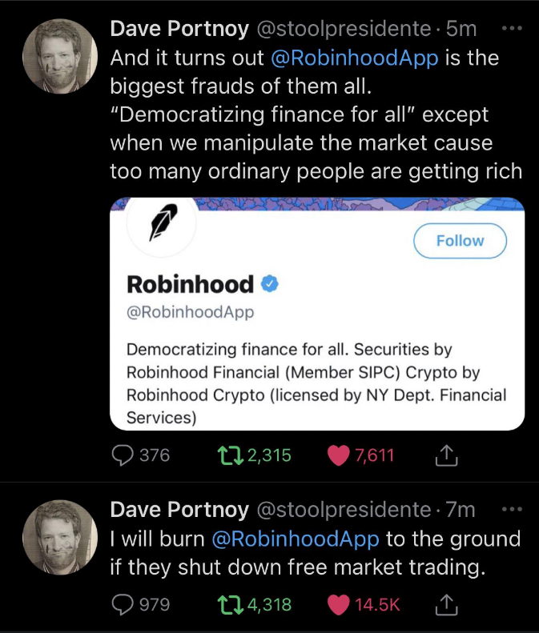Open more options on the 7m tweet
The height and width of the screenshot is (633, 539).
click(510, 508)
